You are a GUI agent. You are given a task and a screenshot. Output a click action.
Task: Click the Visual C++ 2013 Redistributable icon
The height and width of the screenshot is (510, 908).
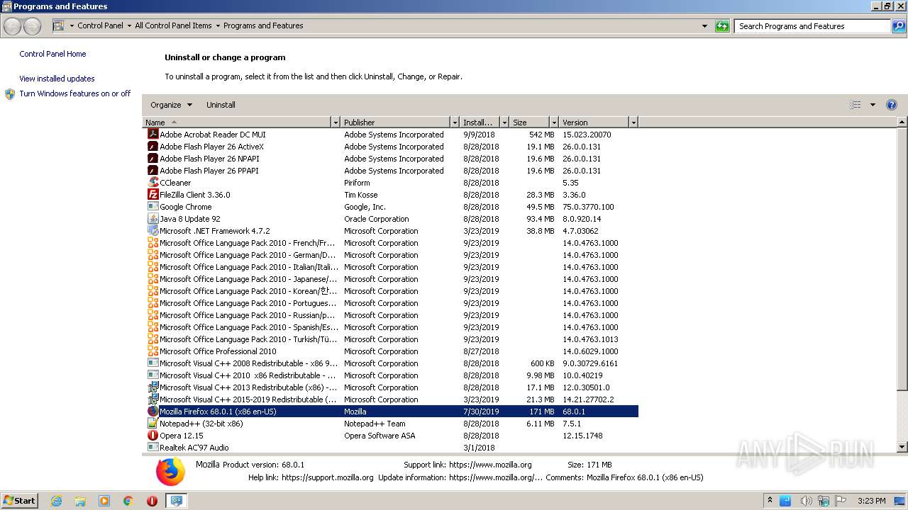tap(153, 387)
